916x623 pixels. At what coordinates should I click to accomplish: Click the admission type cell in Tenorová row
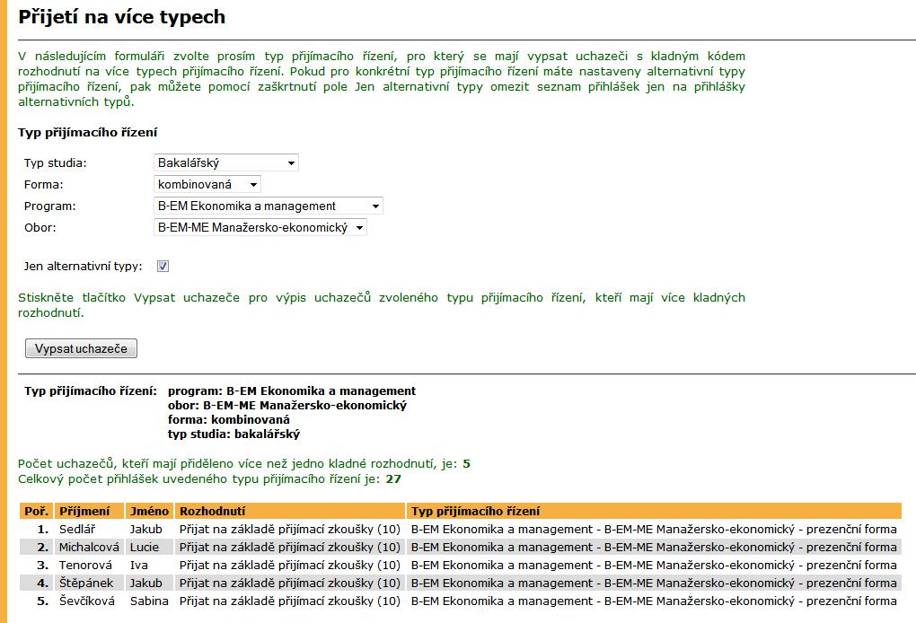655,566
